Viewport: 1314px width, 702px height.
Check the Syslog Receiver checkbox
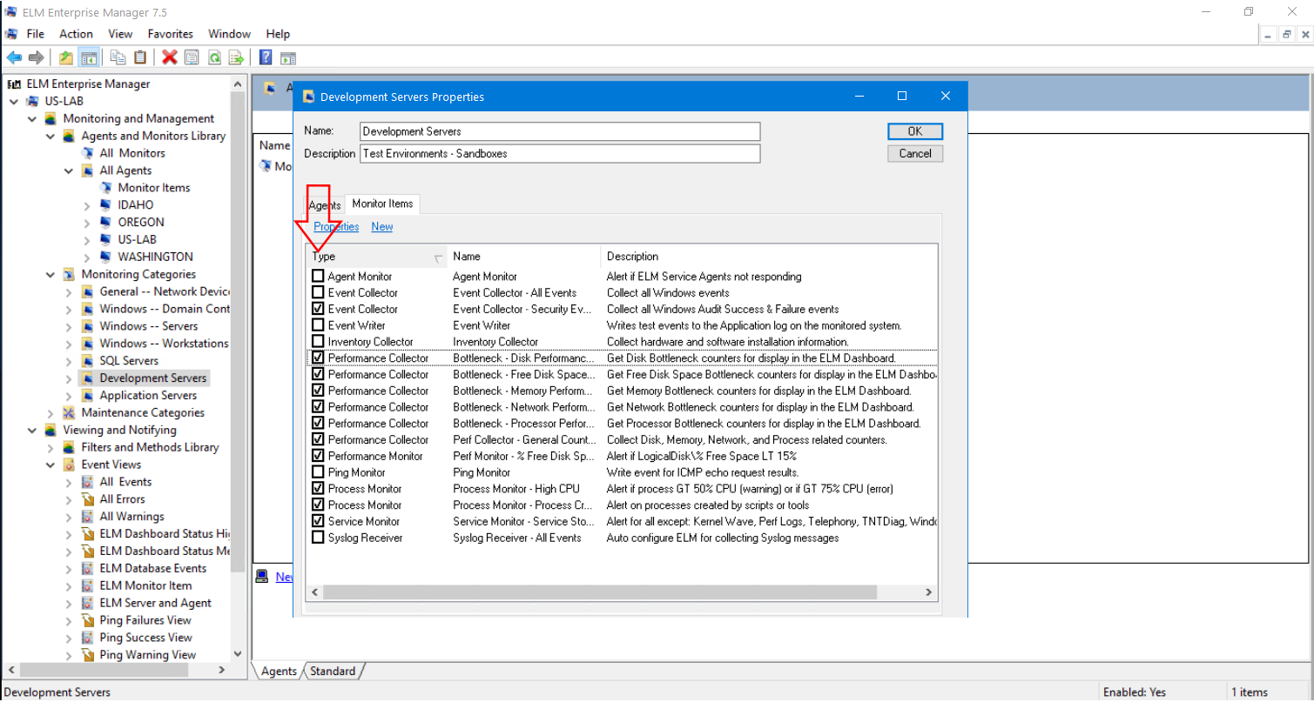318,538
